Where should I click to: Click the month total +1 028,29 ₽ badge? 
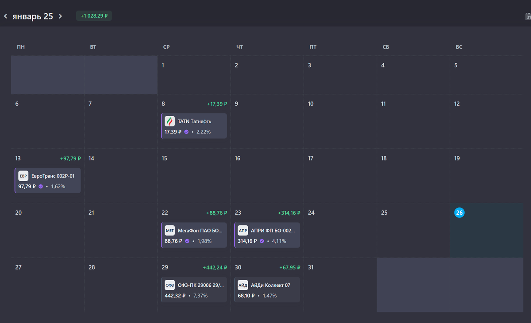coord(94,16)
